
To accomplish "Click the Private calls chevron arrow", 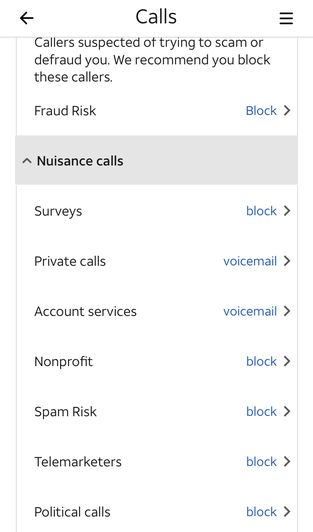I will (x=287, y=261).
